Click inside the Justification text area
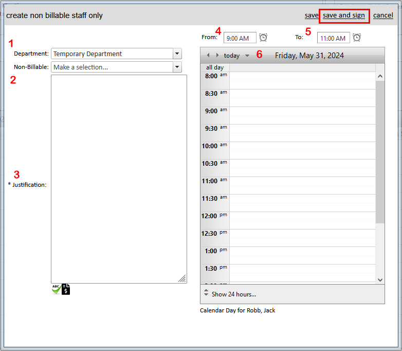The width and height of the screenshot is (402, 351). [x=119, y=179]
